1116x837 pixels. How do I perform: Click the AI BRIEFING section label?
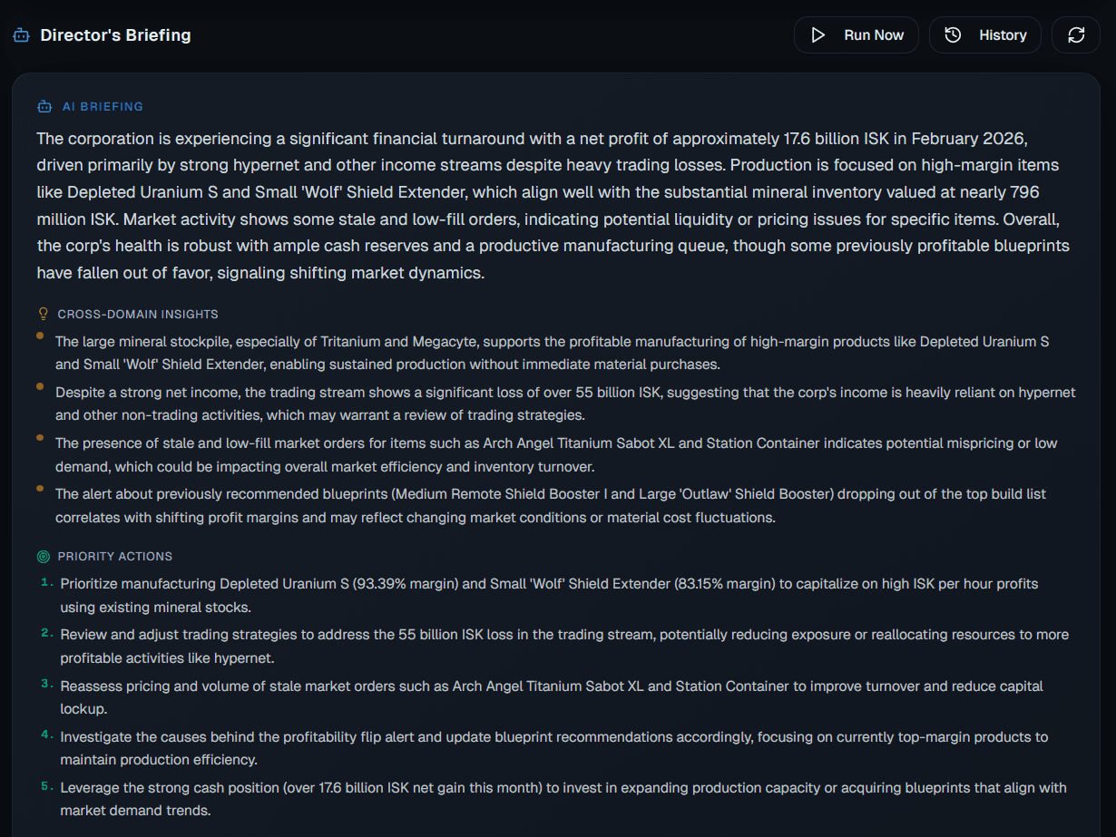pyautogui.click(x=103, y=106)
